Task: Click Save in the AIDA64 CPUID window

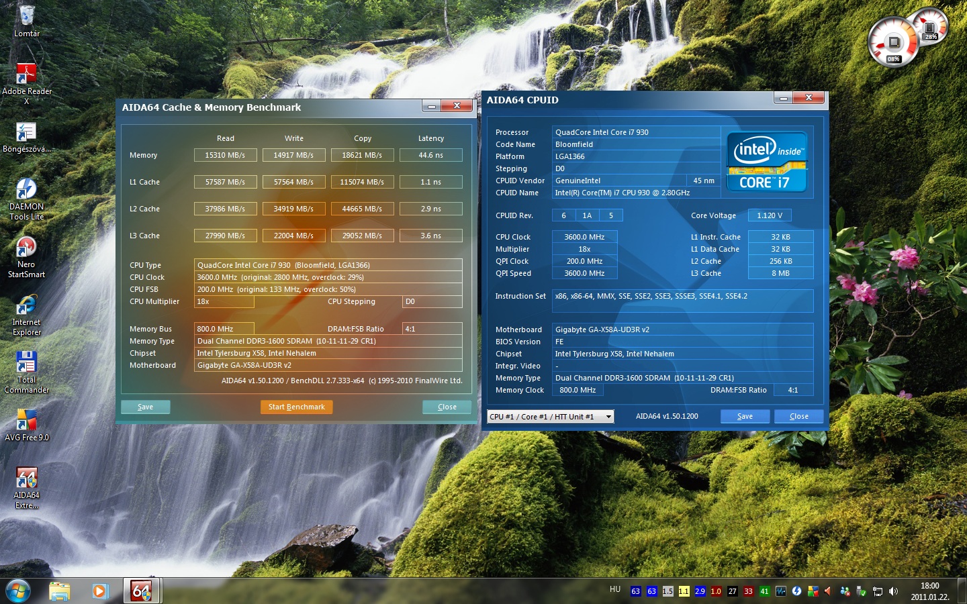Action: click(745, 416)
